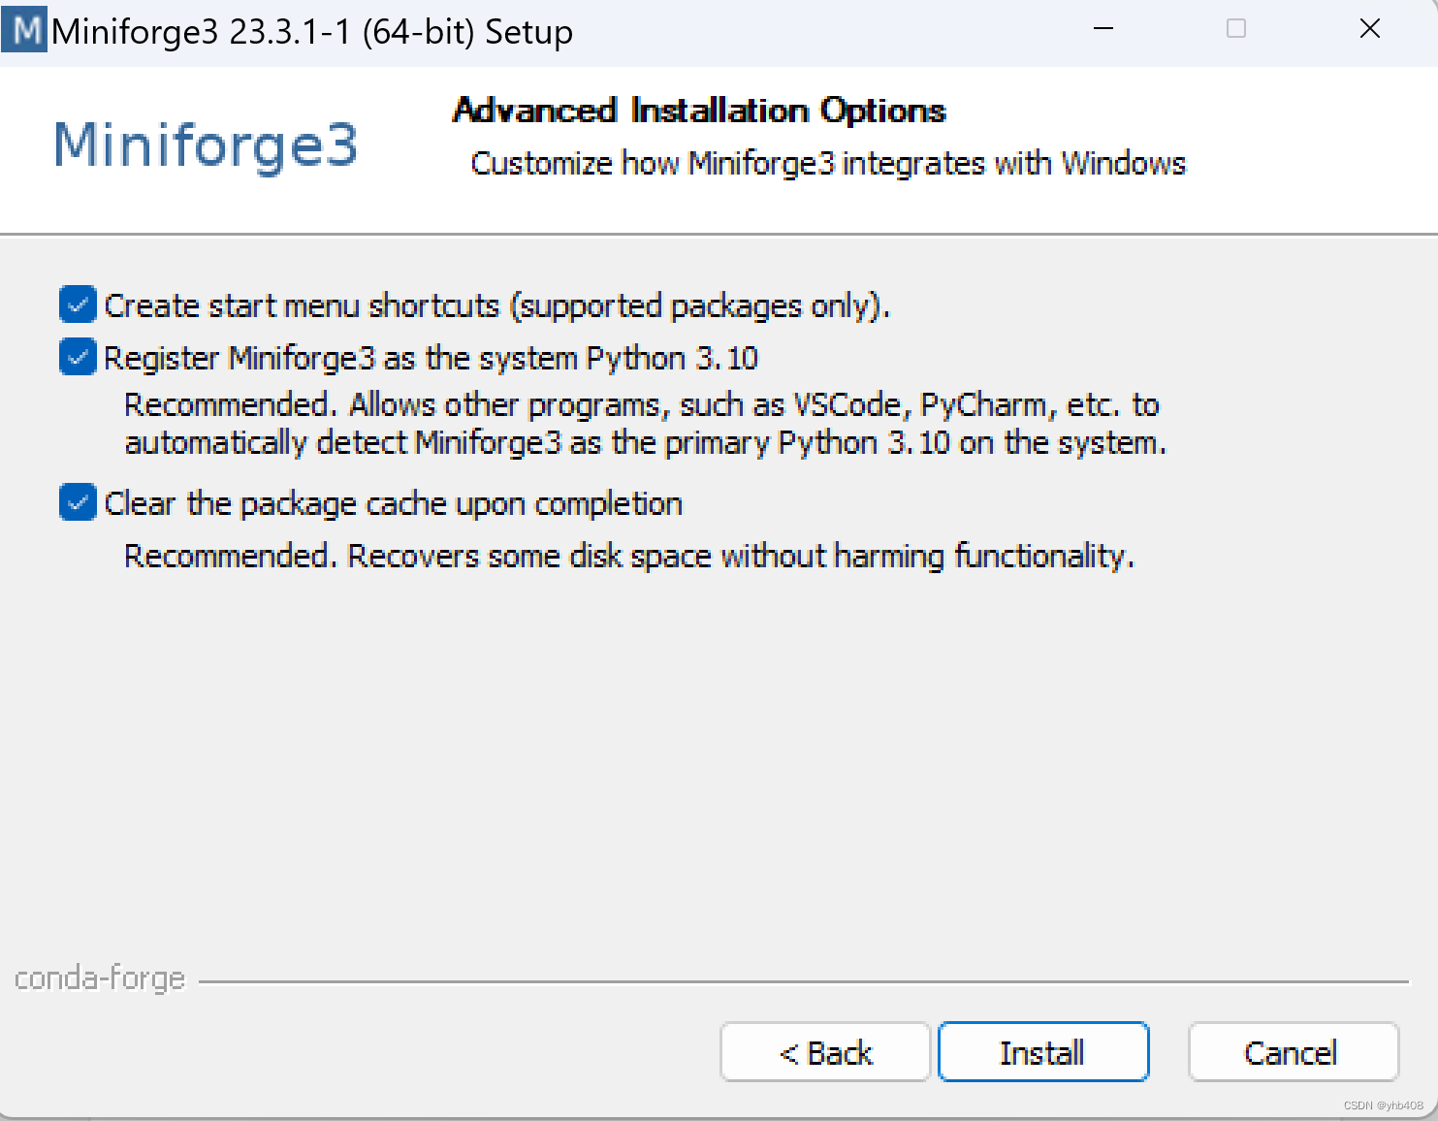Click the Miniforge3 icon in the title bar
The width and height of the screenshot is (1438, 1121).
pyautogui.click(x=24, y=30)
